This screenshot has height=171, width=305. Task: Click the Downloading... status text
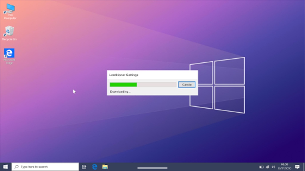pos(120,91)
